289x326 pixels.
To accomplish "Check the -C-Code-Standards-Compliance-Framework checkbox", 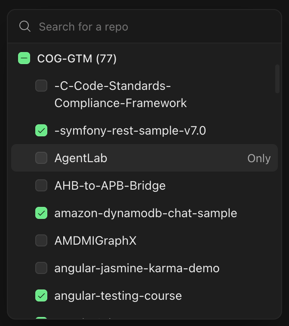I will point(41,86).
